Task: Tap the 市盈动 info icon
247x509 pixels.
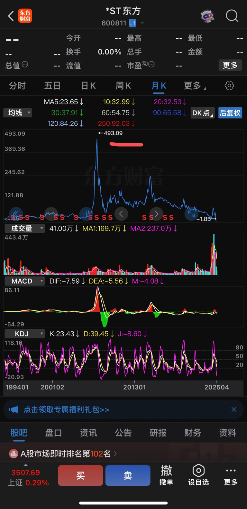Action: click(x=151, y=64)
